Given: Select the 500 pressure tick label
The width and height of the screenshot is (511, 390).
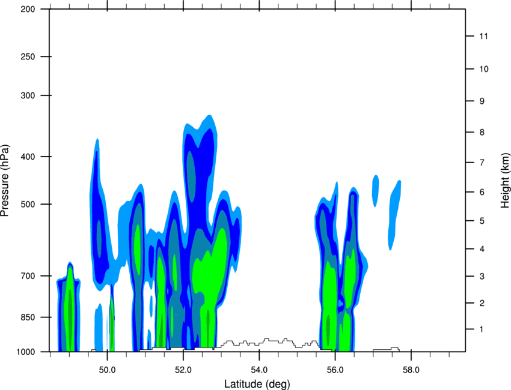Looking at the screenshot, I should (x=28, y=204).
